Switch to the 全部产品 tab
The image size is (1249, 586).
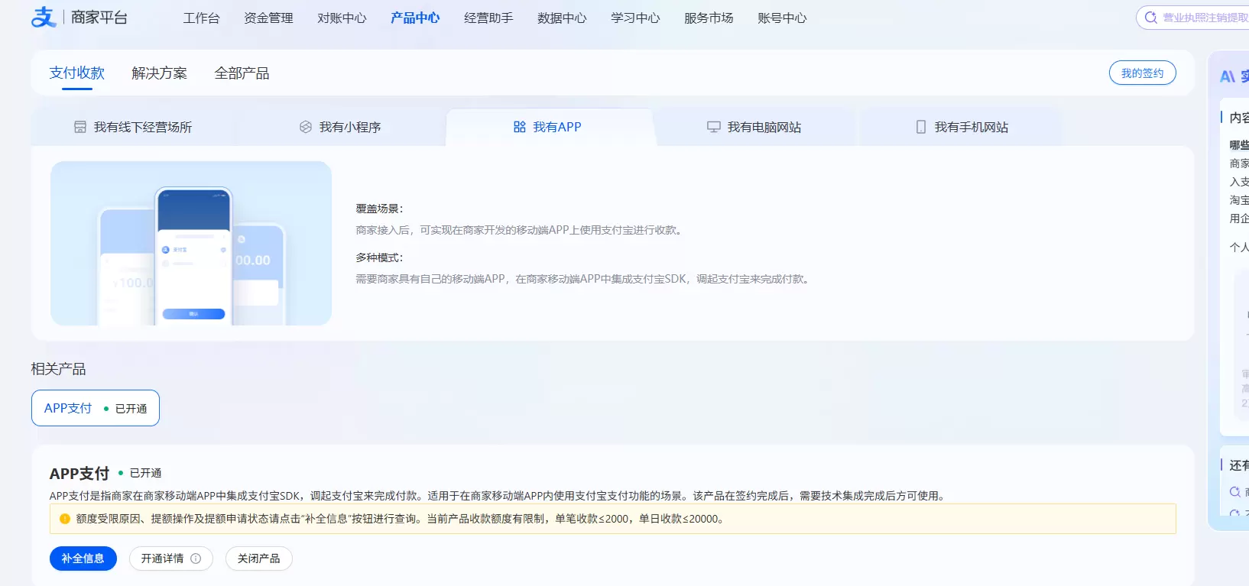tap(242, 73)
